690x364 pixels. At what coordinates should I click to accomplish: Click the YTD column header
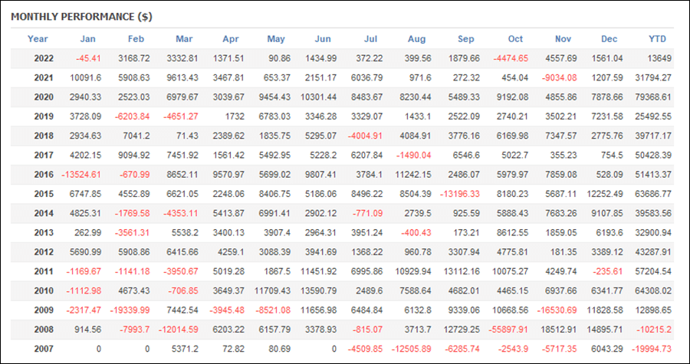click(x=658, y=38)
